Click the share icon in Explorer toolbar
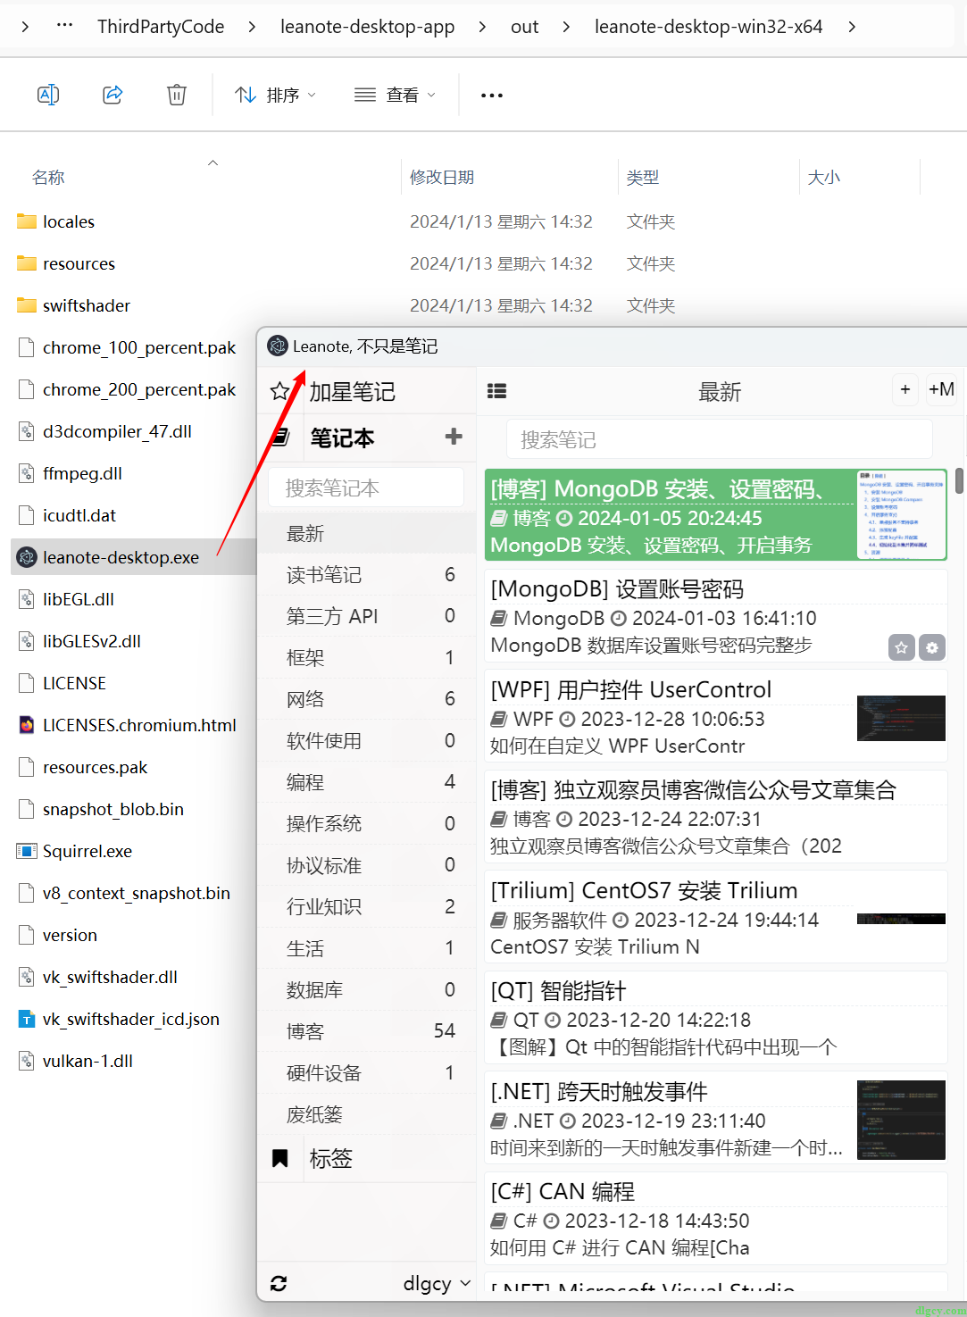This screenshot has height=1317, width=967. 113,95
